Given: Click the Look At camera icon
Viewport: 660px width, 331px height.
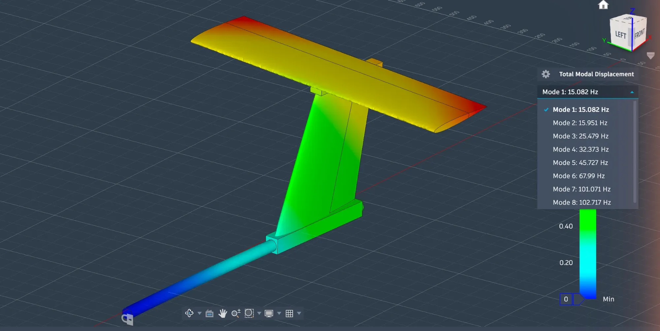Looking at the screenshot, I should coord(210,314).
